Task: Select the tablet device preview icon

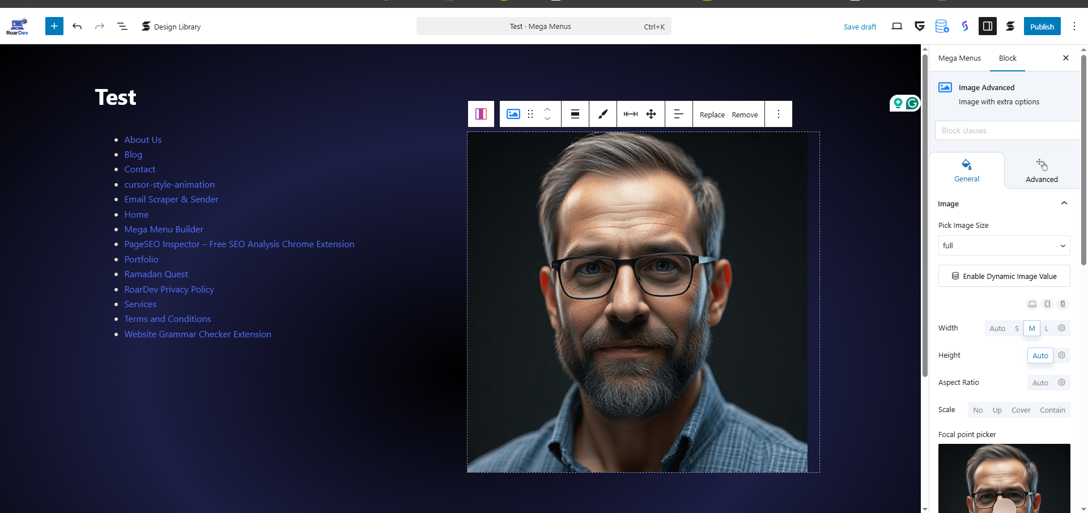Action: click(1047, 304)
